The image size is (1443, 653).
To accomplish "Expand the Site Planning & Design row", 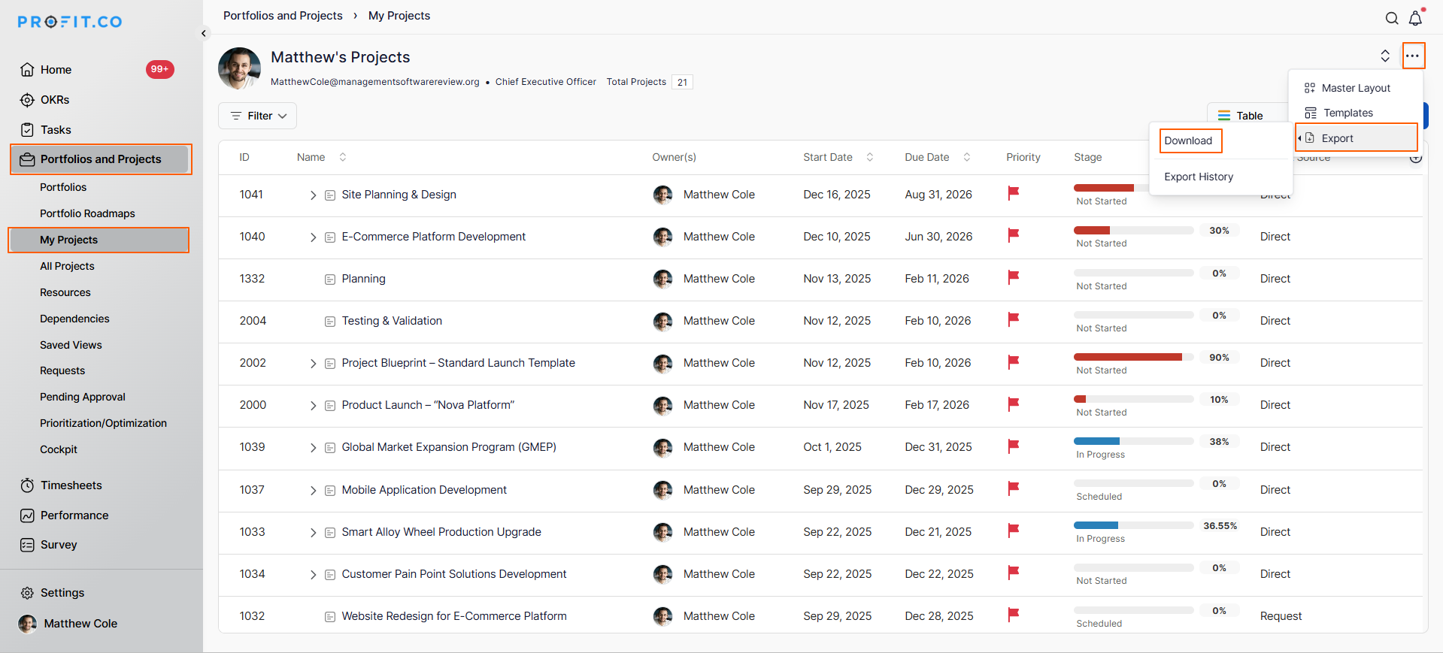I will click(x=313, y=195).
